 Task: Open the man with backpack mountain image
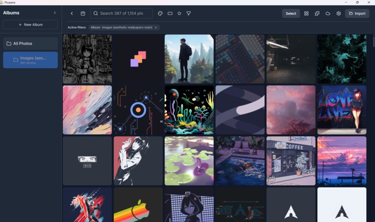(189, 59)
